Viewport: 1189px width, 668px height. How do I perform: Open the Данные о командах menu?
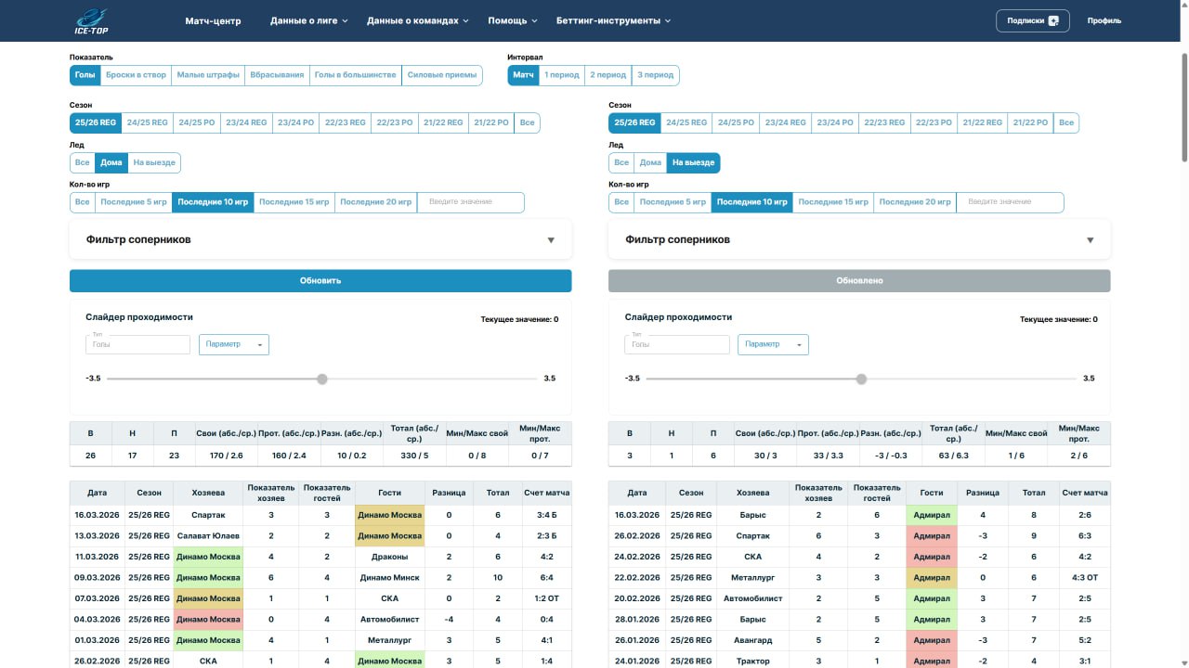tap(417, 20)
